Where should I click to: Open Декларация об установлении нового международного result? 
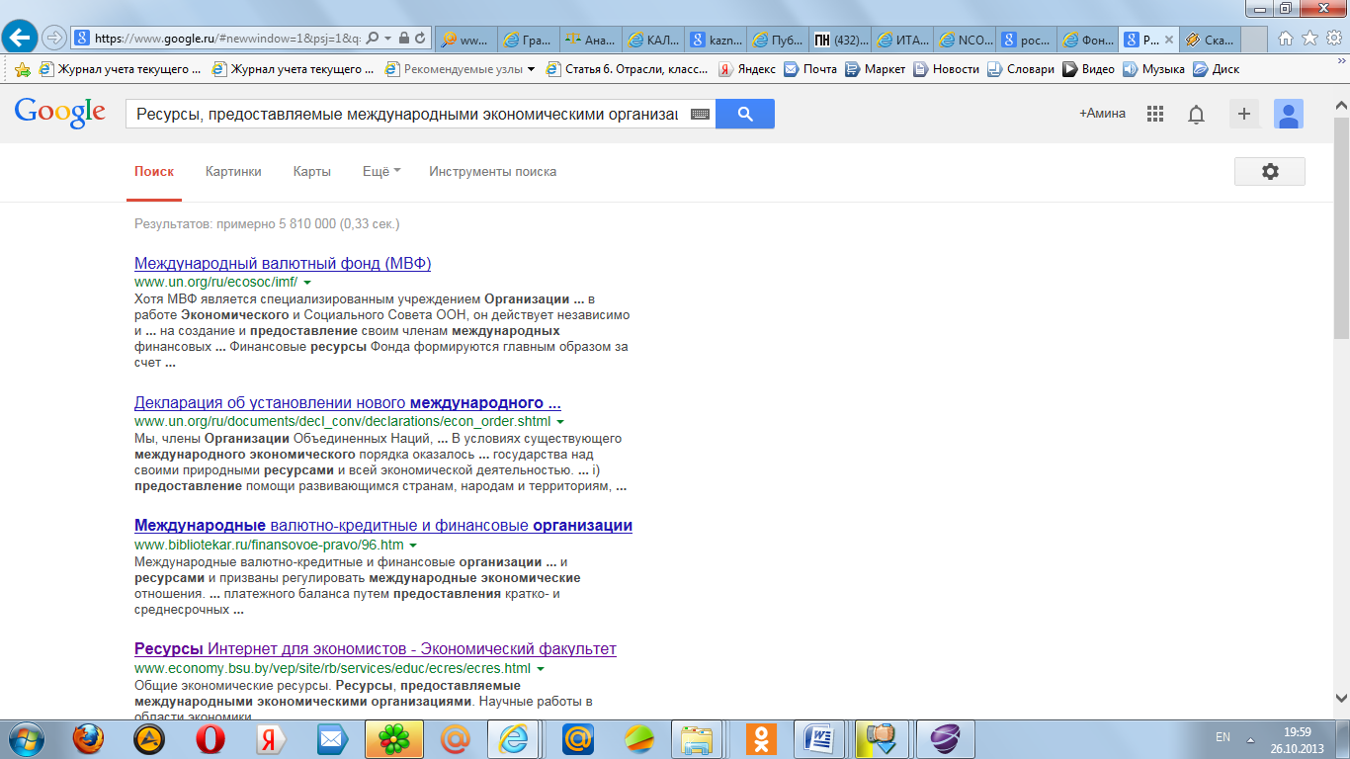pyautogui.click(x=348, y=403)
